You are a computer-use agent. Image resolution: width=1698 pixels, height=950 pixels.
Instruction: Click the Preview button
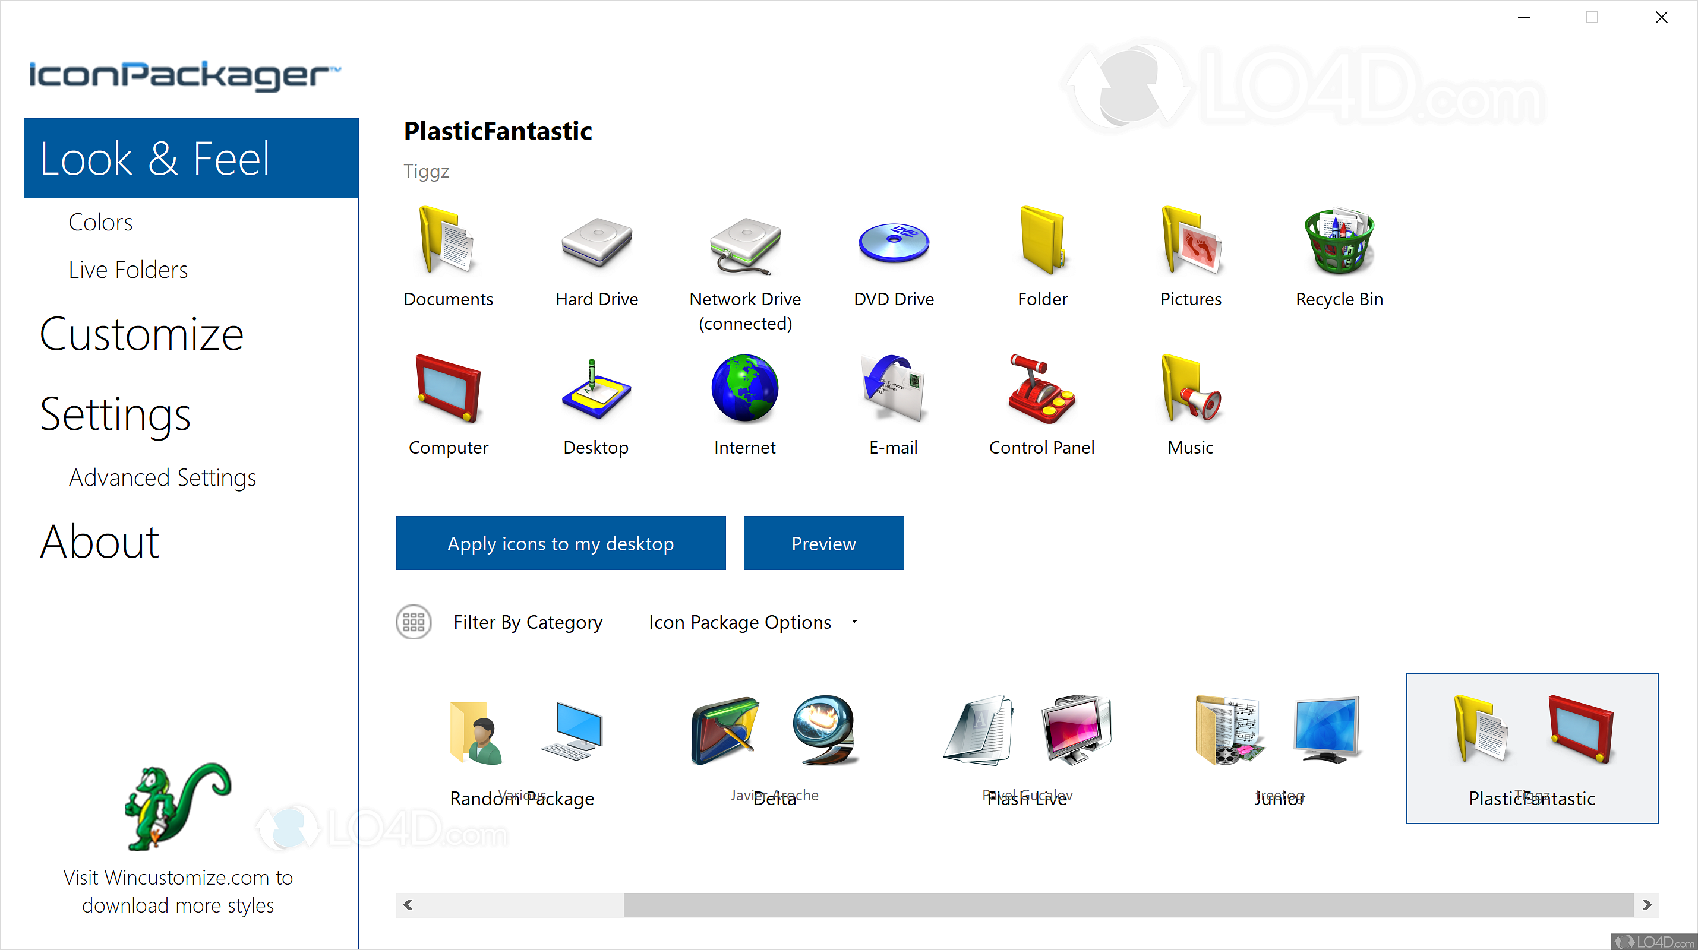click(x=822, y=542)
